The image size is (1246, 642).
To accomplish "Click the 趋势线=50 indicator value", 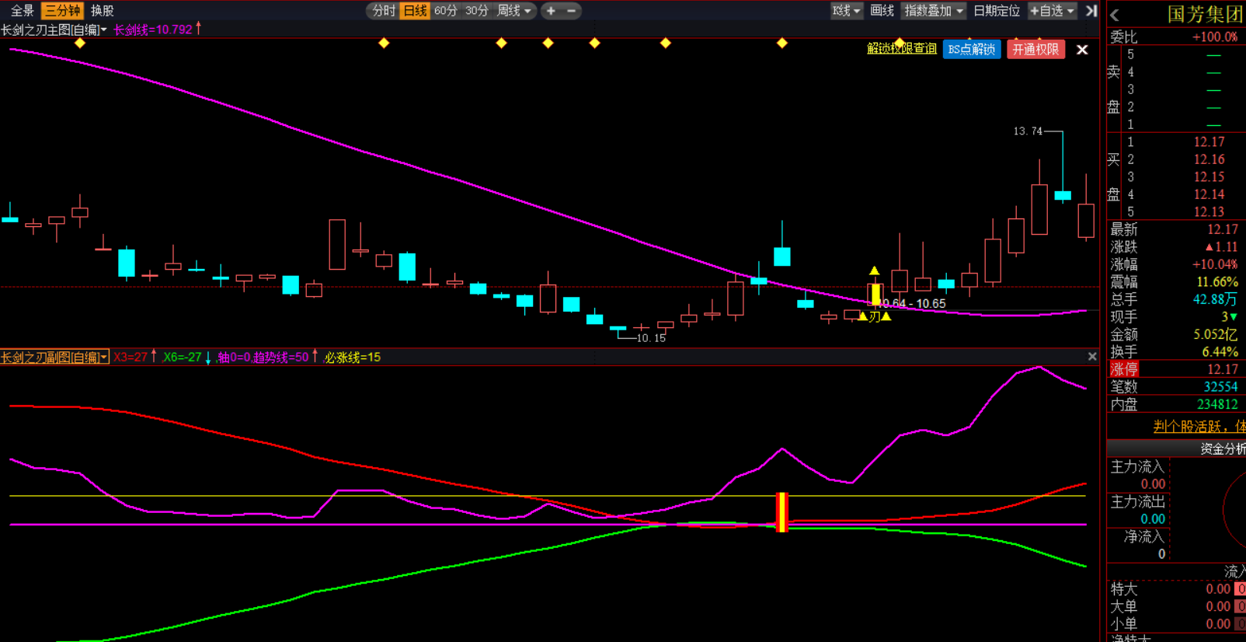I will 280,358.
